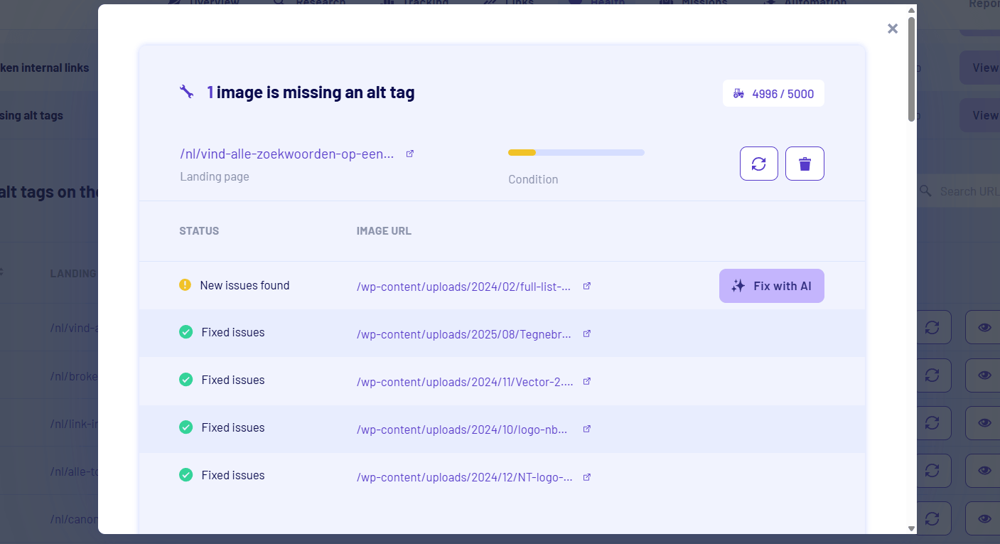Open the landing page external link icon

pyautogui.click(x=409, y=153)
